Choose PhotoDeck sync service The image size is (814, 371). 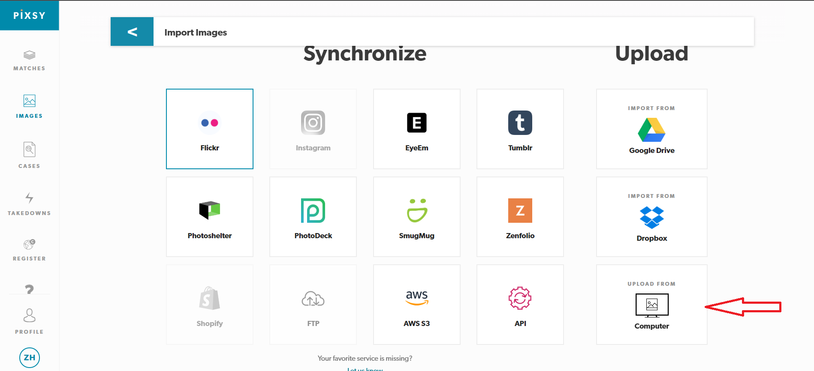click(x=313, y=217)
